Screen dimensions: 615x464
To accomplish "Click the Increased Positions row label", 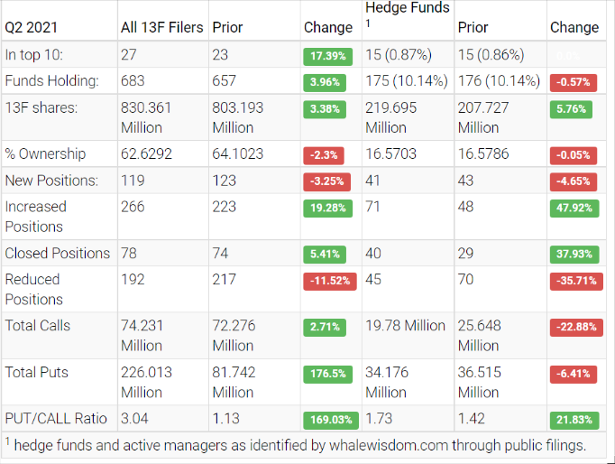I will [x=36, y=217].
